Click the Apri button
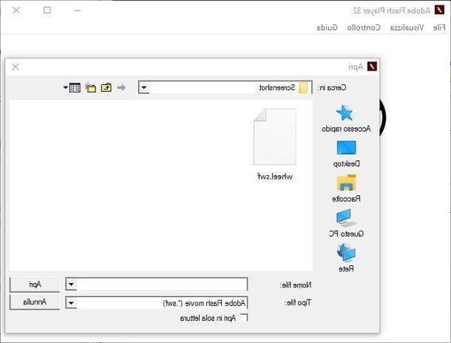451x343 pixels. point(35,285)
